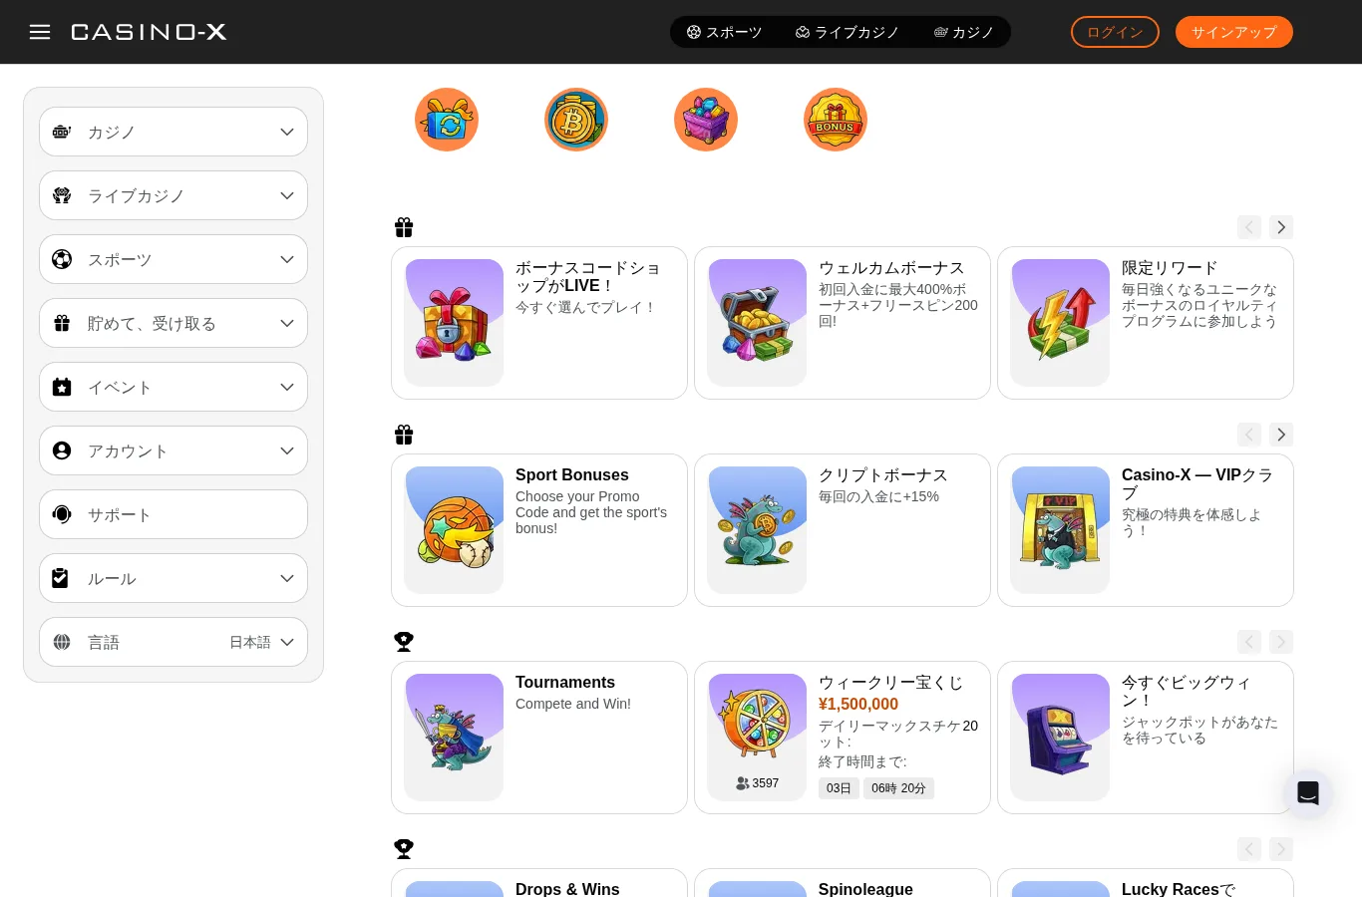Open the live chat widget icon

point(1308,793)
